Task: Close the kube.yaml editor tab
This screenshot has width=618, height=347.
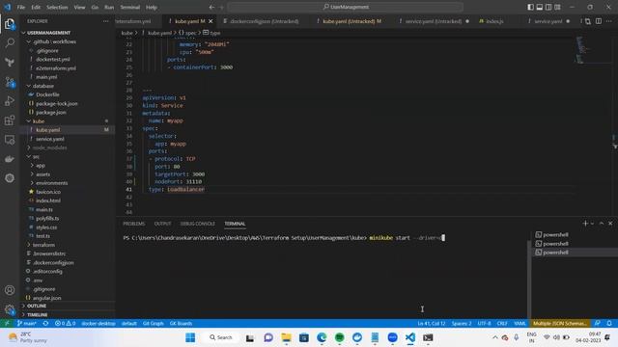Action: (211, 21)
